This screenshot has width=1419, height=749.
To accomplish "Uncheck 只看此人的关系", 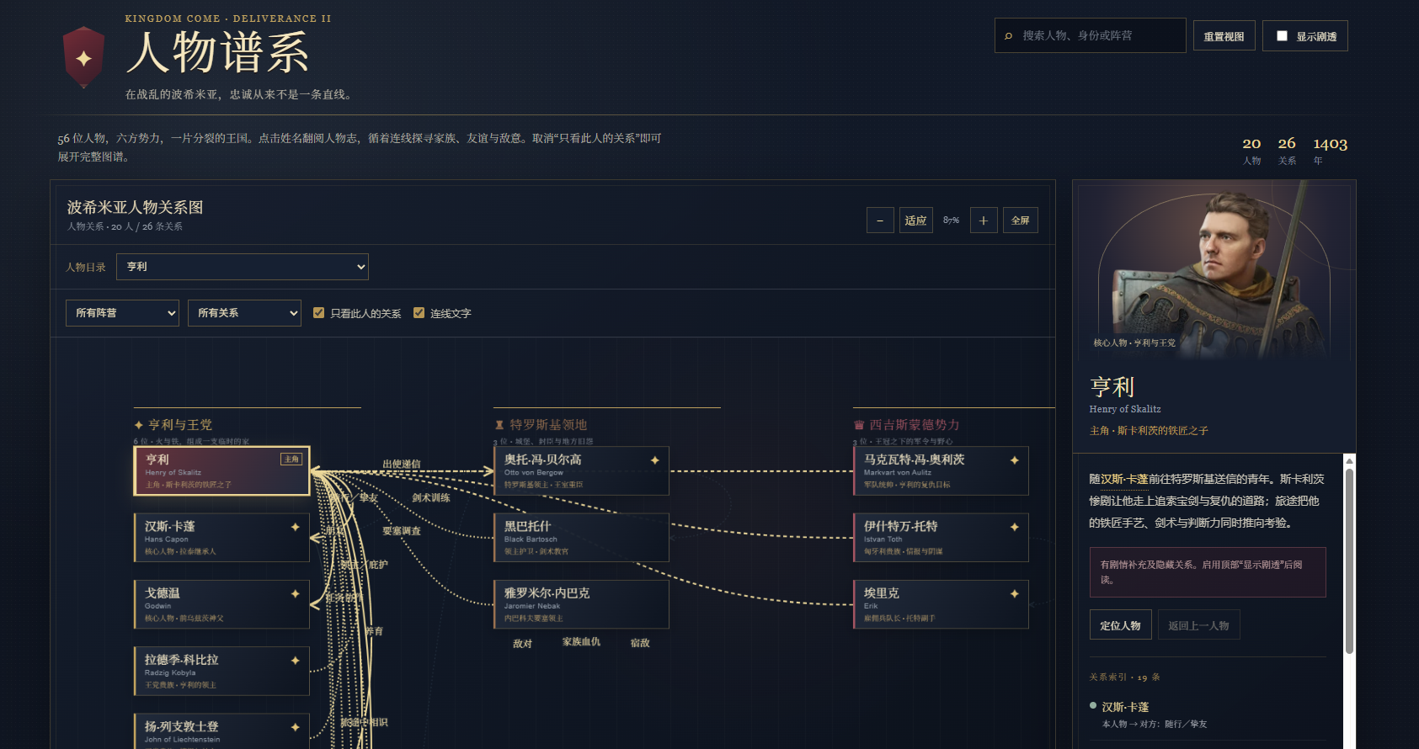I will [318, 313].
